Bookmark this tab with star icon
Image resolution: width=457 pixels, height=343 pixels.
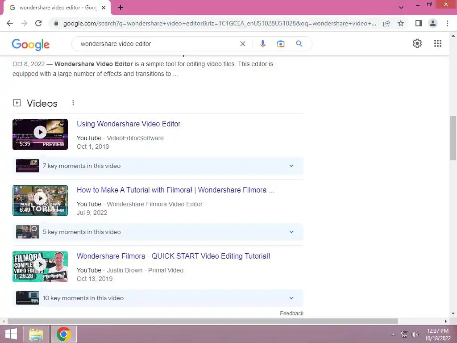coord(401,23)
